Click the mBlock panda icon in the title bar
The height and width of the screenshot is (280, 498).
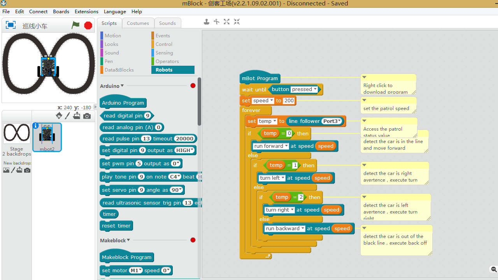pyautogui.click(x=4, y=3)
